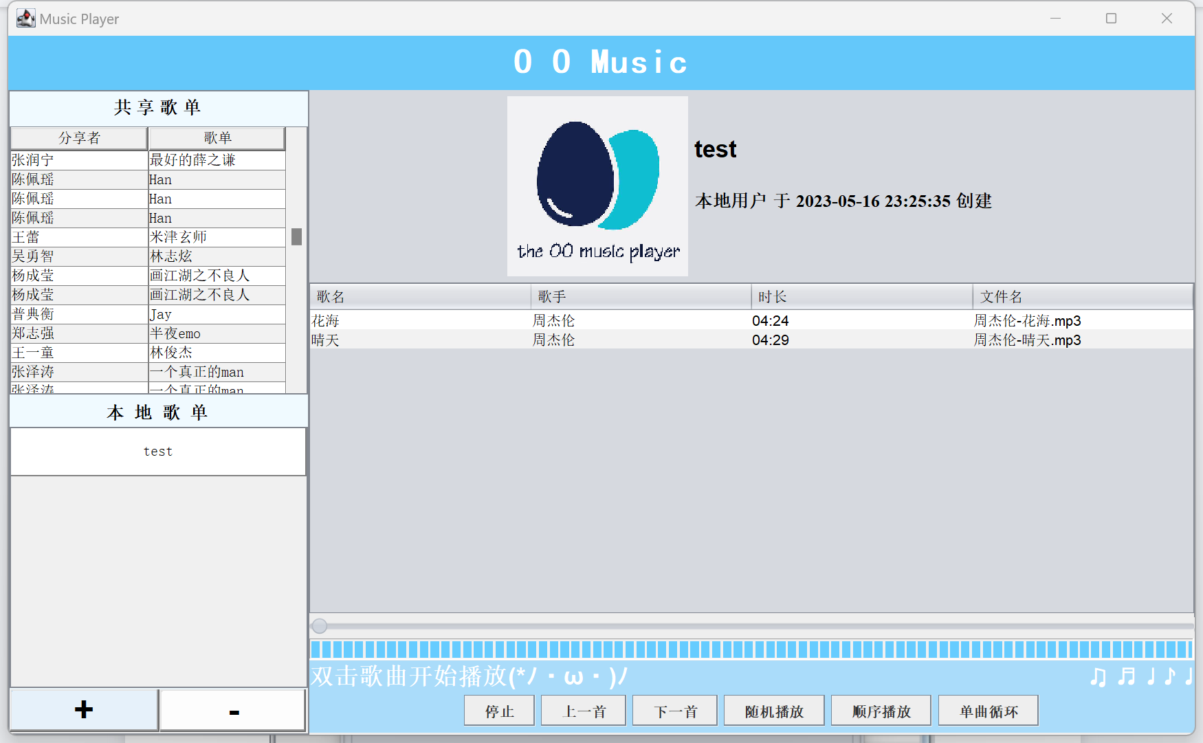Sort songs by 时长 column header

click(861, 297)
